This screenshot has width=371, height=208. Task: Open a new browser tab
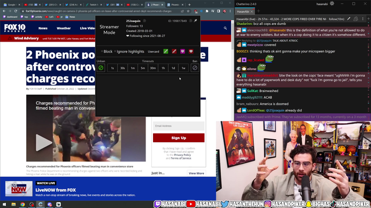(x=190, y=5)
